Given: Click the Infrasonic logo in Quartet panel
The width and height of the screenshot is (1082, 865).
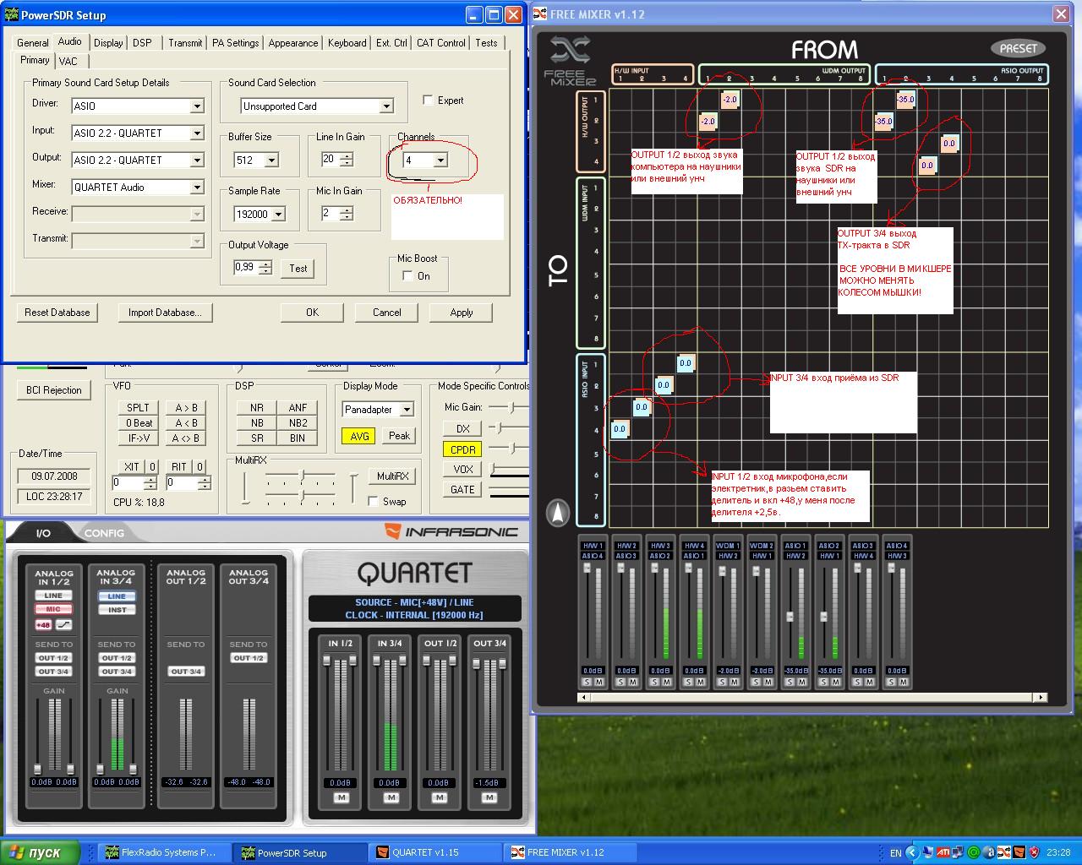Looking at the screenshot, I should (x=451, y=532).
